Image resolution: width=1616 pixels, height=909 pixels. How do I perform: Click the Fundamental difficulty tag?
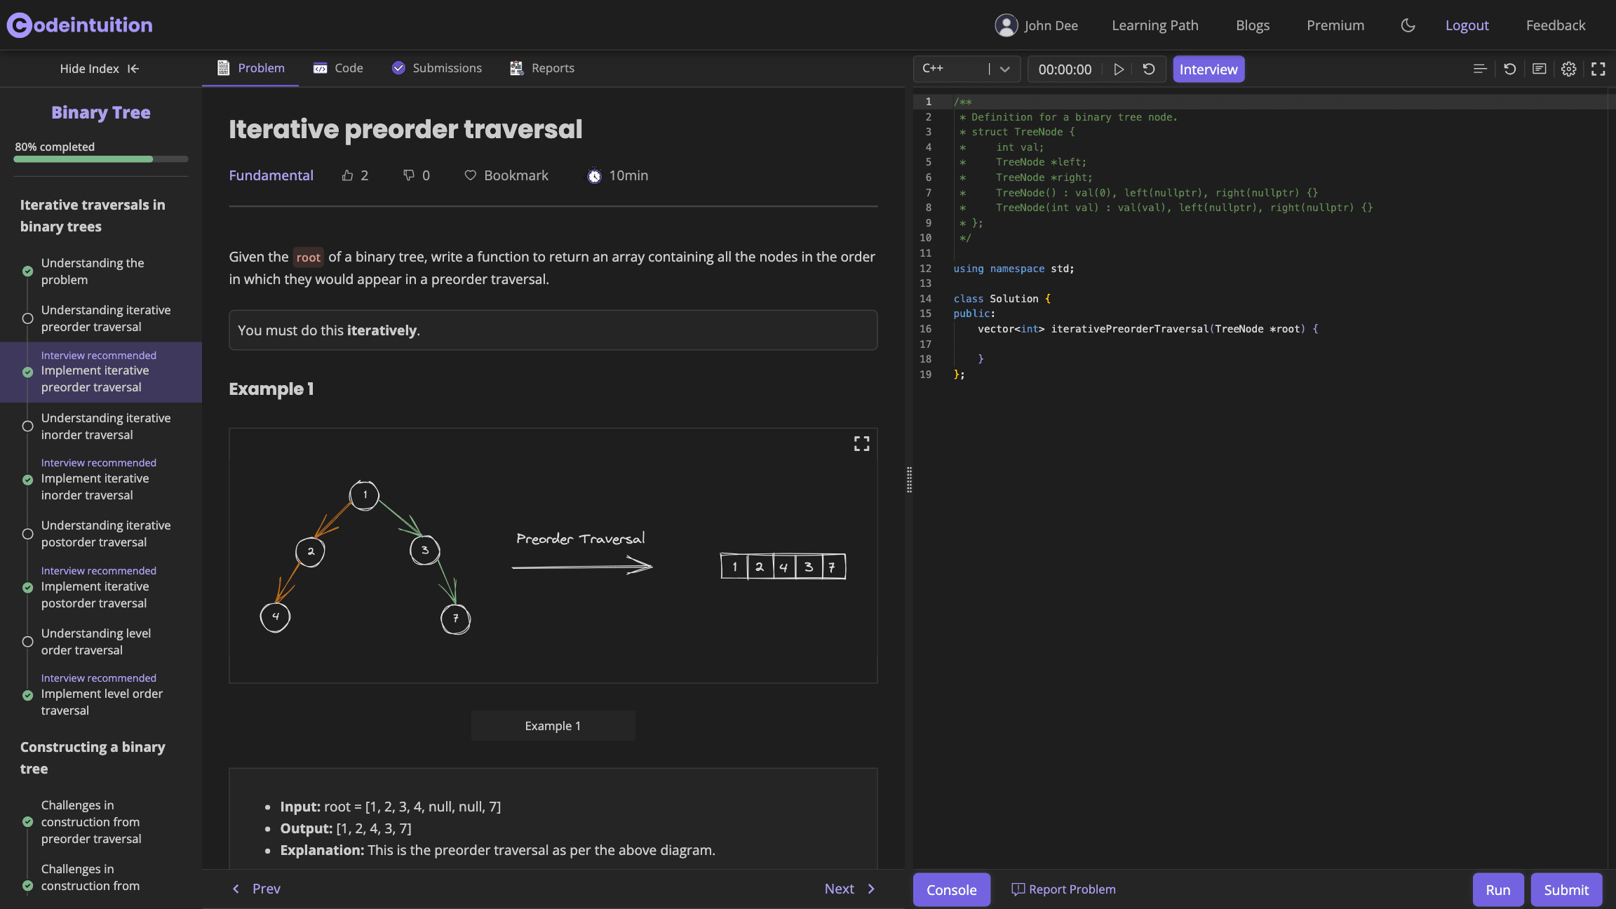271,175
